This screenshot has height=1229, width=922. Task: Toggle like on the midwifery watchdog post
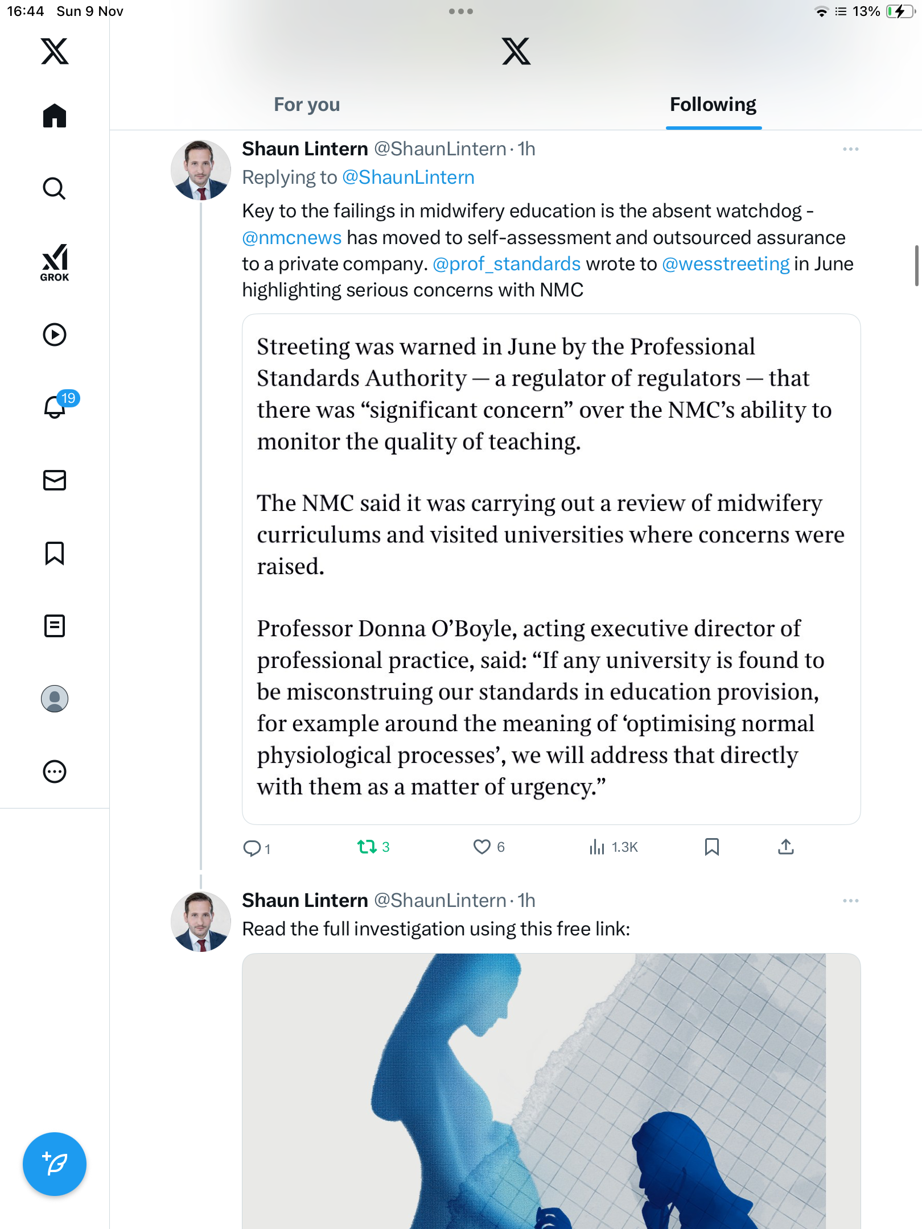482,847
